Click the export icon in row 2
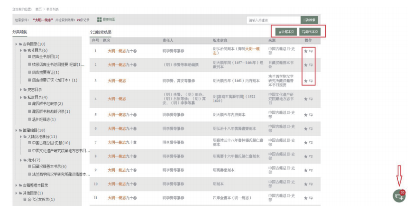This screenshot has height=212, width=412. tap(311, 65)
